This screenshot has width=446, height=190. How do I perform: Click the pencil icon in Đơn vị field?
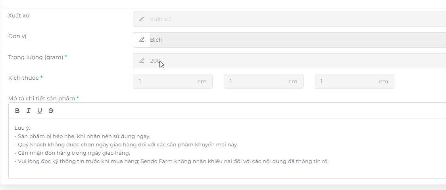tap(141, 40)
